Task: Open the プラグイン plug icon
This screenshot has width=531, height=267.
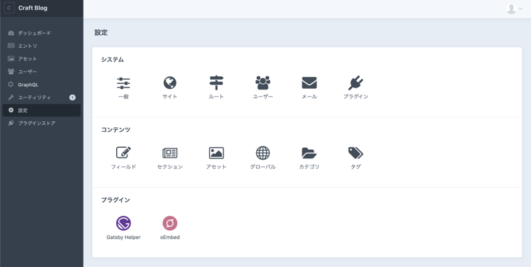Action: click(x=356, y=83)
